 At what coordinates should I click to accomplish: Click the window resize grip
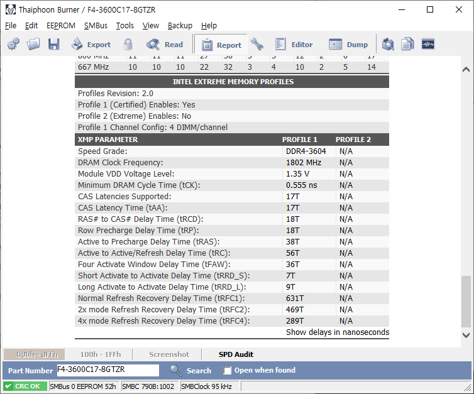point(467,387)
